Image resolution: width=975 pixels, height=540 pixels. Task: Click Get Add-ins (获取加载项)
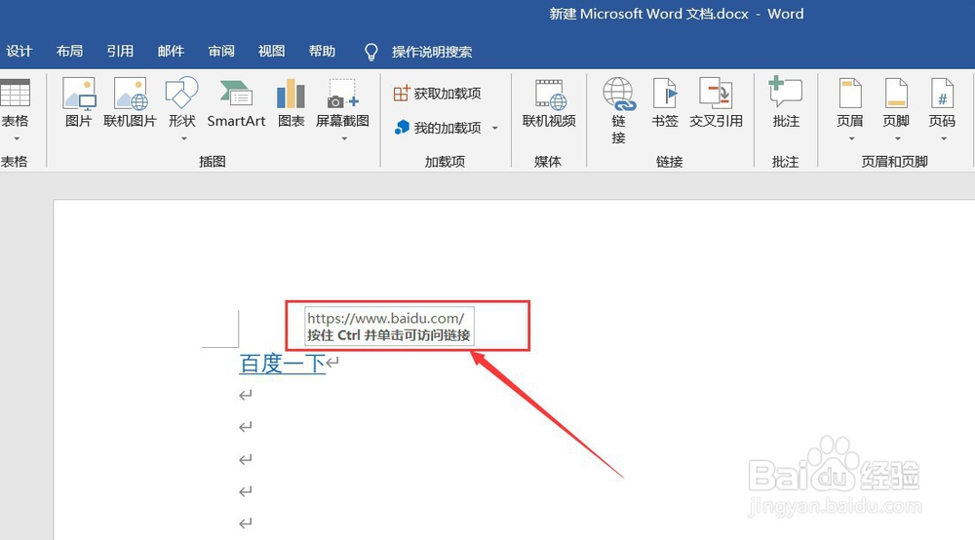tap(438, 94)
